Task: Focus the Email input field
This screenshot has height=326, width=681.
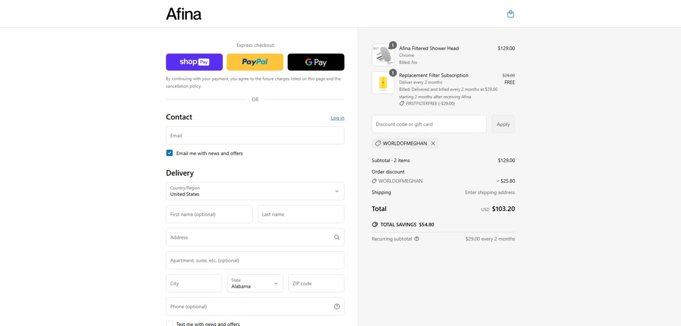Action: pyautogui.click(x=255, y=135)
